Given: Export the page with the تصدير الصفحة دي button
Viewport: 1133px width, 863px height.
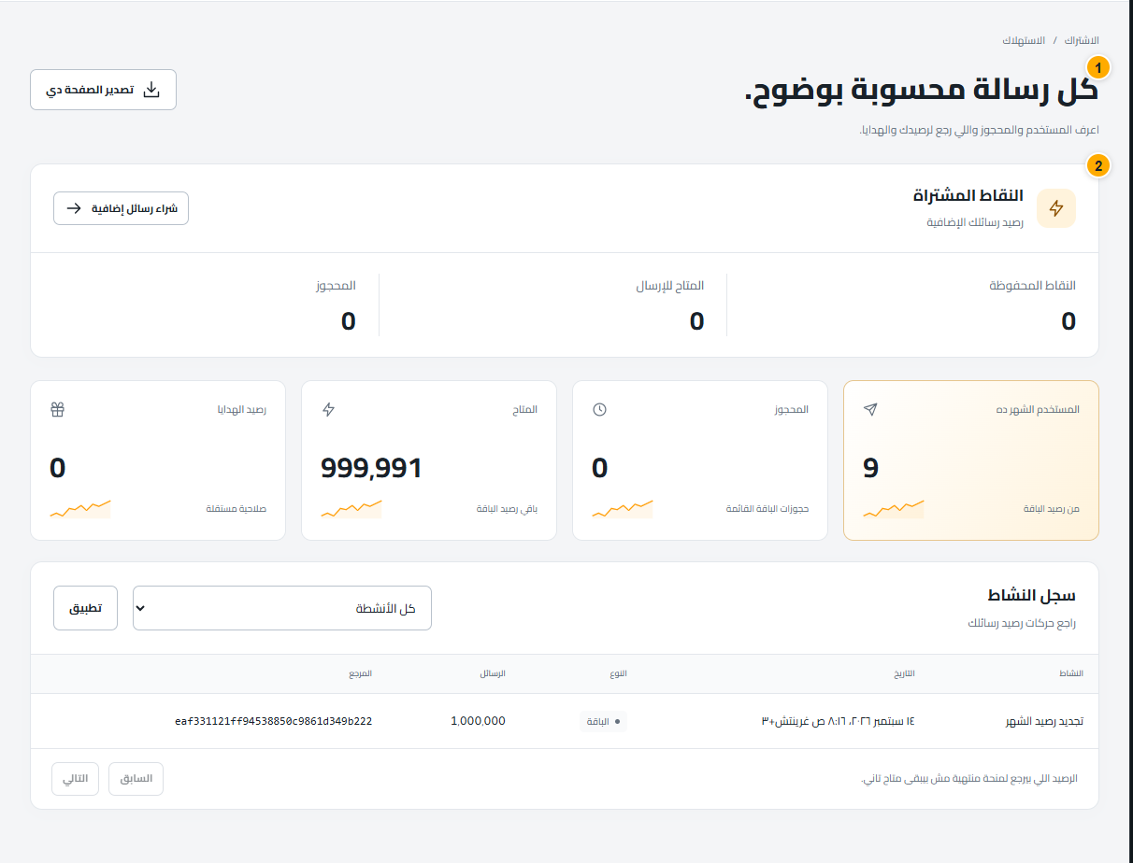Looking at the screenshot, I should coord(103,90).
